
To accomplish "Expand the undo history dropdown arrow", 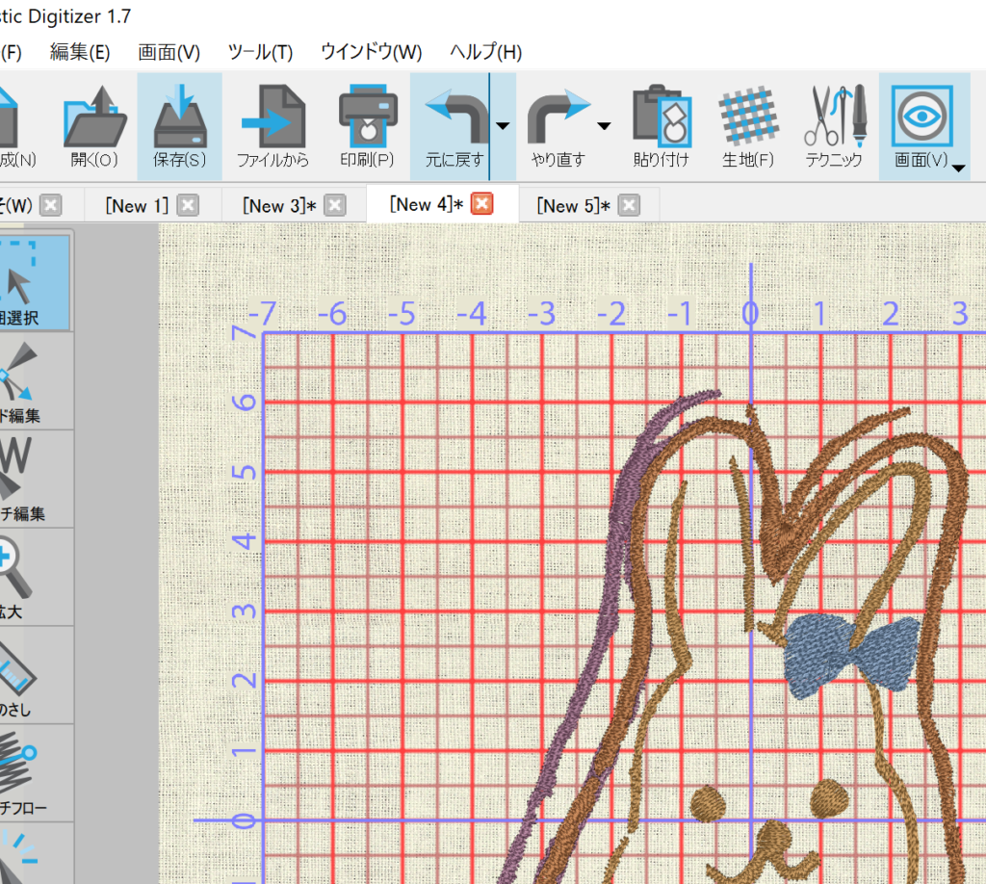I will [x=503, y=125].
